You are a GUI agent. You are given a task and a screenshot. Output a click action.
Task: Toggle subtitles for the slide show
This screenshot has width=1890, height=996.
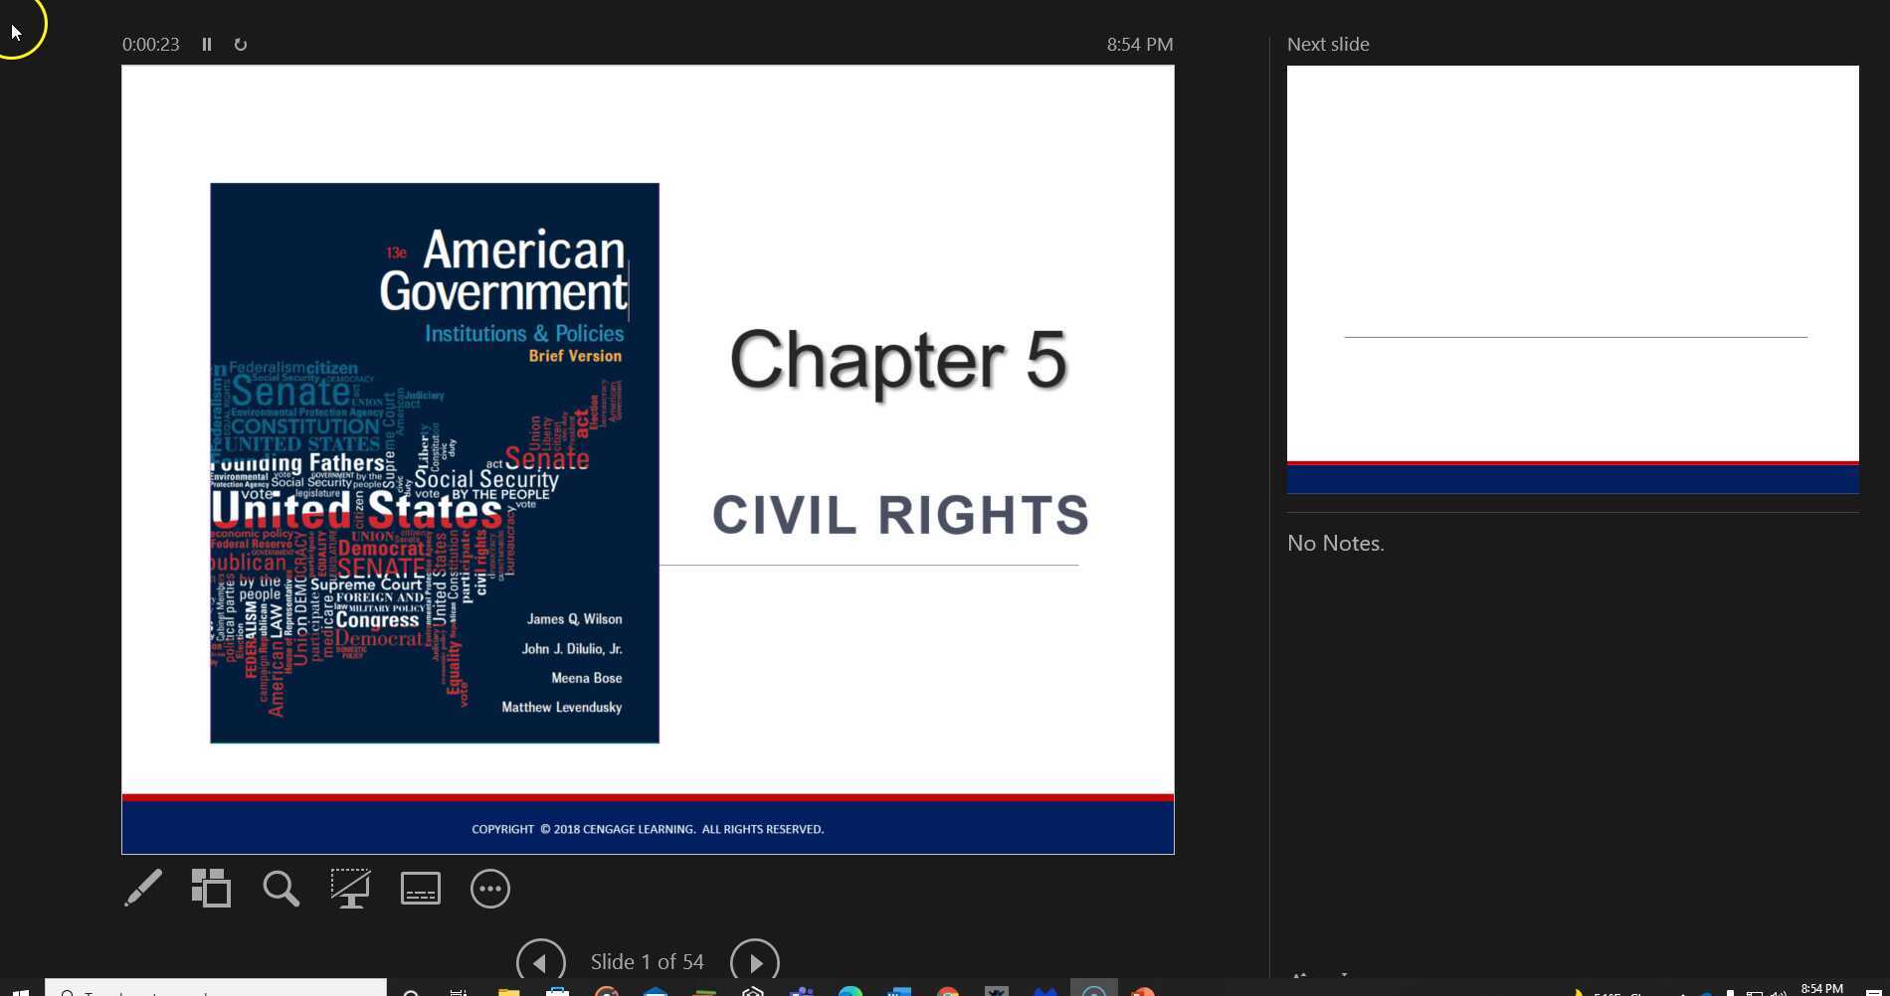pyautogui.click(x=420, y=888)
